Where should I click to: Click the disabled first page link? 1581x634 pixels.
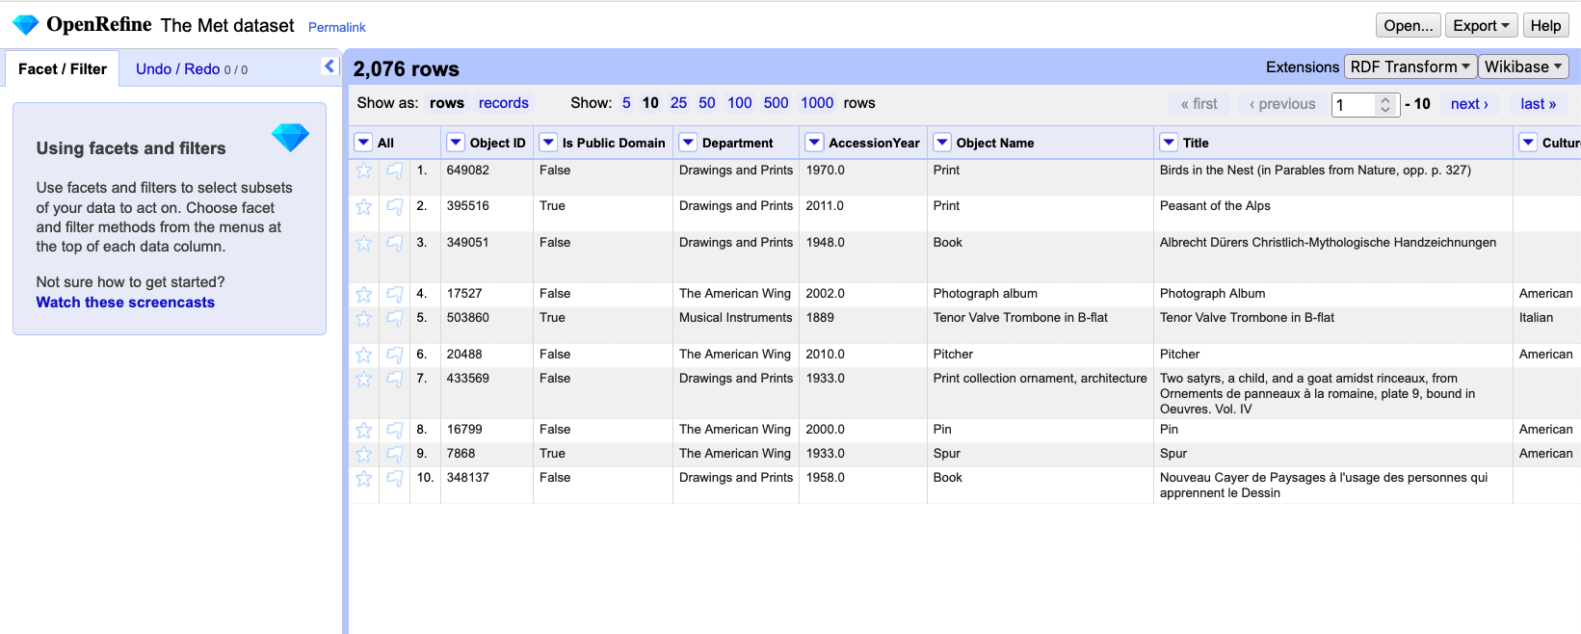(1199, 104)
